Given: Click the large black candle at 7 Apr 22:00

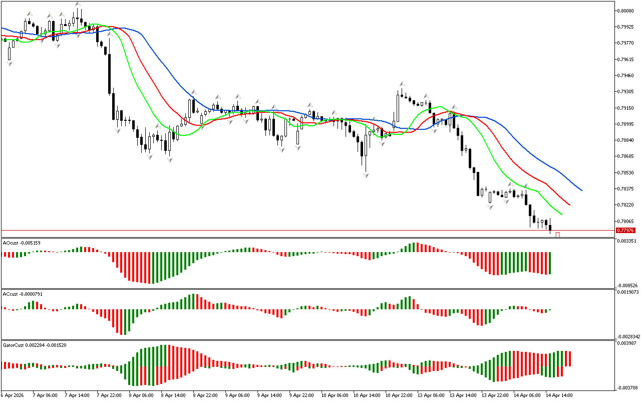Looking at the screenshot, I should click(x=109, y=74).
